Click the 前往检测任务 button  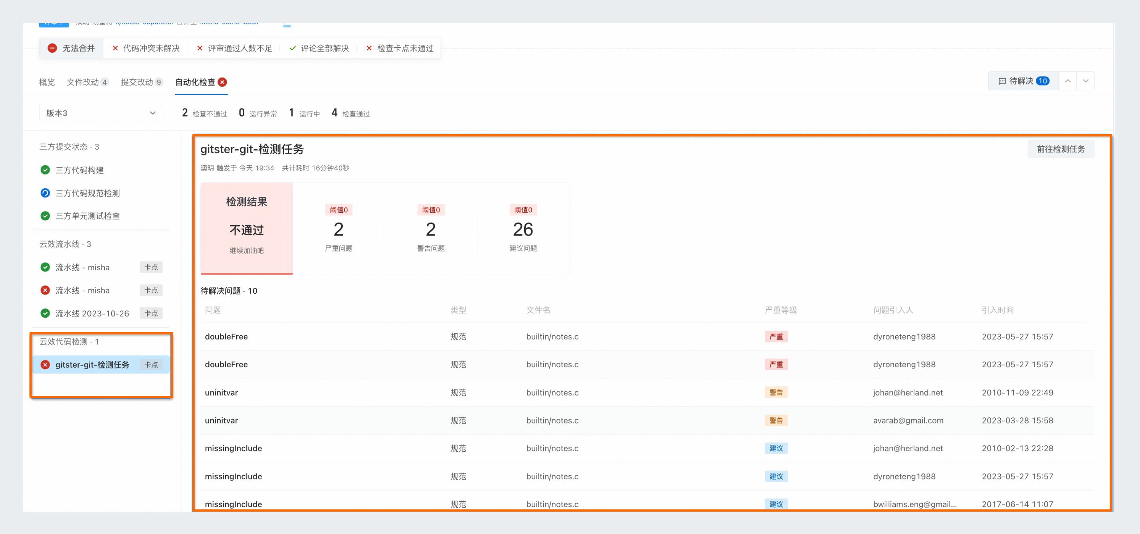point(1061,149)
